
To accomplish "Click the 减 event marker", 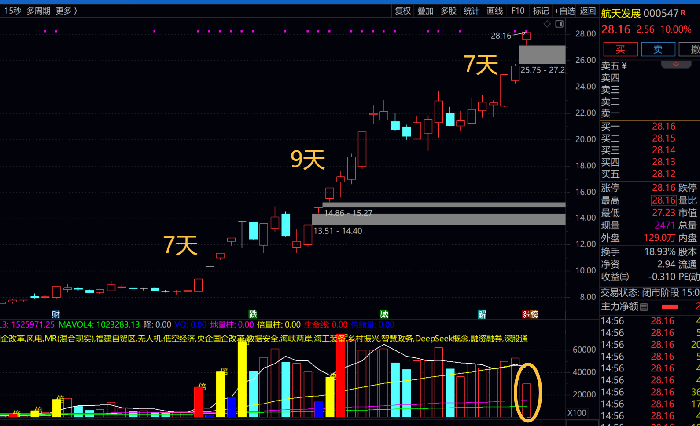I will pyautogui.click(x=384, y=314).
